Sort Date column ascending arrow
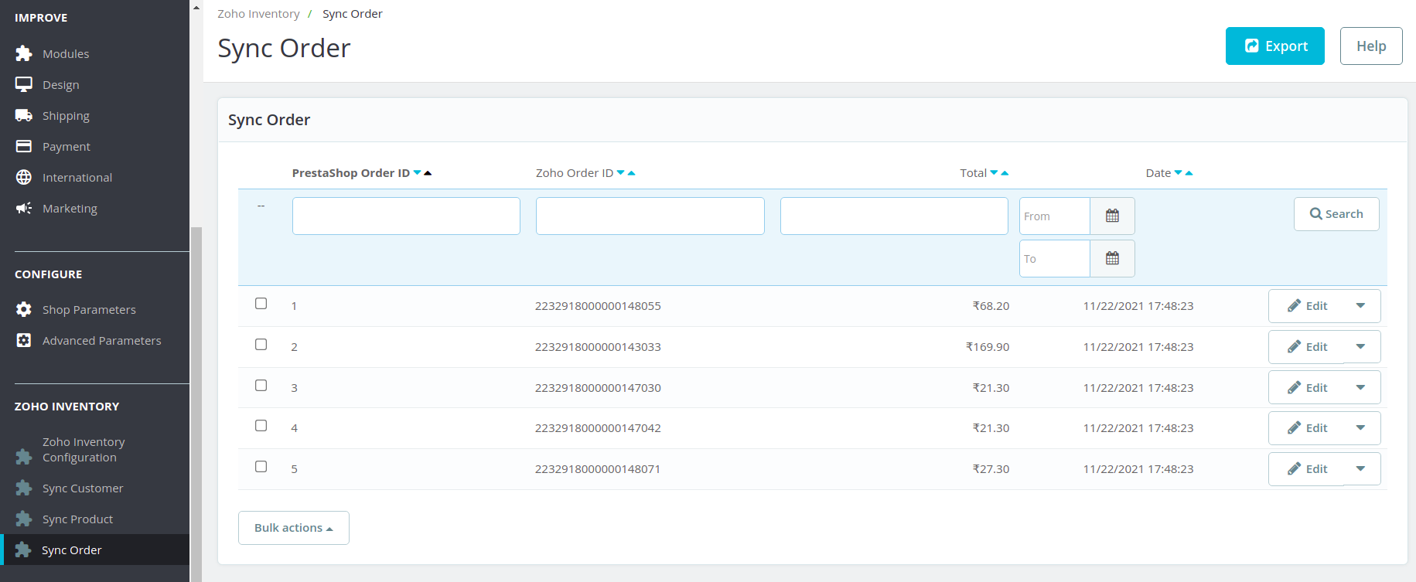Image resolution: width=1416 pixels, height=582 pixels. pyautogui.click(x=1189, y=172)
